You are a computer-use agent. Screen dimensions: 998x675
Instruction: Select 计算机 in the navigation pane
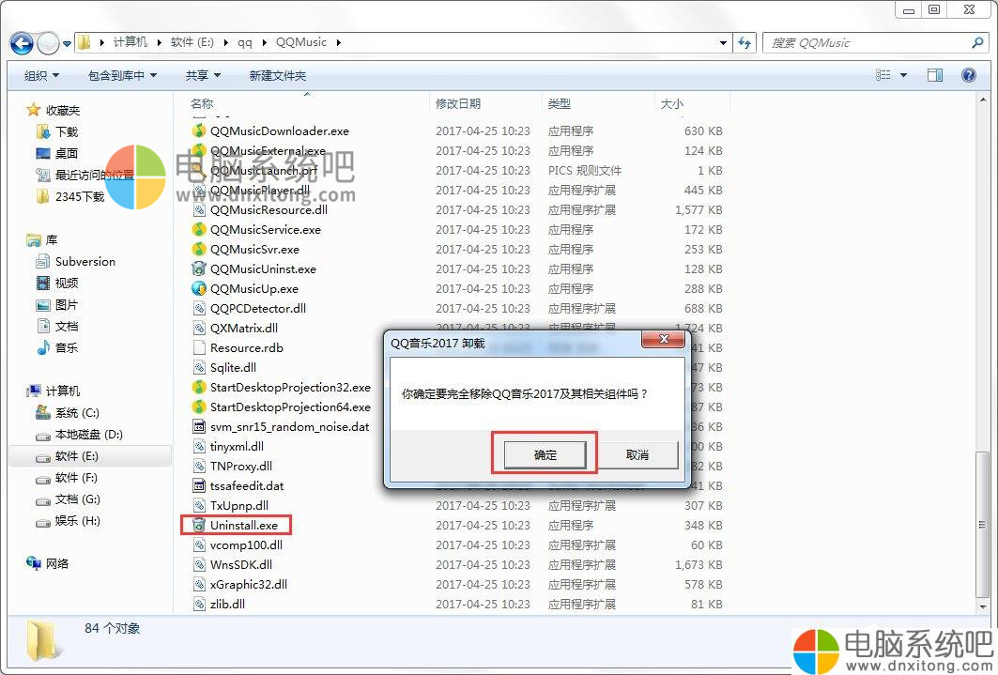[54, 391]
